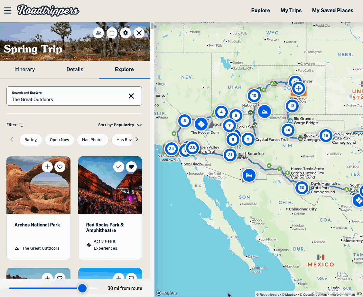This screenshot has height=297, width=363.
Task: Click the move-arrows pin near Denver
Action: click(x=299, y=88)
